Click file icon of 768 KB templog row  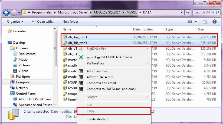click(x=65, y=99)
